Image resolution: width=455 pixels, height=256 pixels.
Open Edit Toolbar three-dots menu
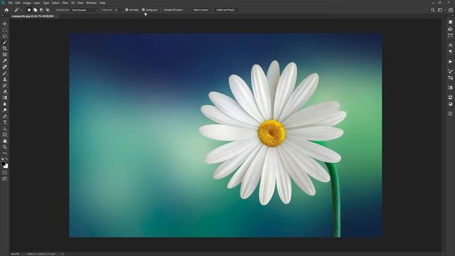click(5, 154)
